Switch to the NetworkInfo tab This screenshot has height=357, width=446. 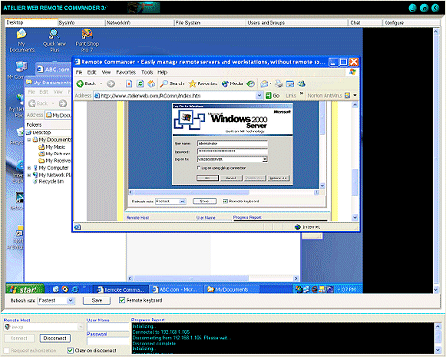coord(140,23)
